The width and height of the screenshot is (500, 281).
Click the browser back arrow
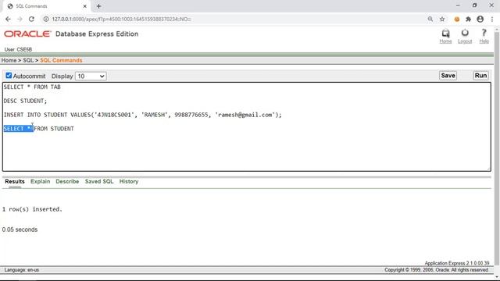pos(8,19)
